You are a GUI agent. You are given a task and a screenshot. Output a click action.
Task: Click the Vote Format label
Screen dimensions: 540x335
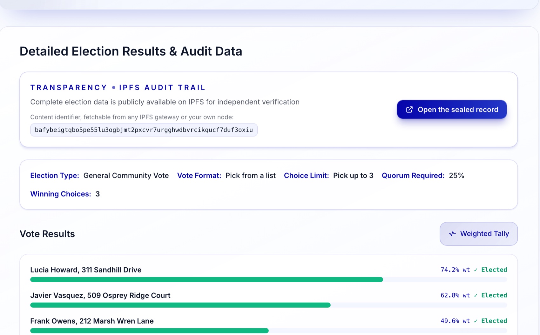[x=199, y=176]
